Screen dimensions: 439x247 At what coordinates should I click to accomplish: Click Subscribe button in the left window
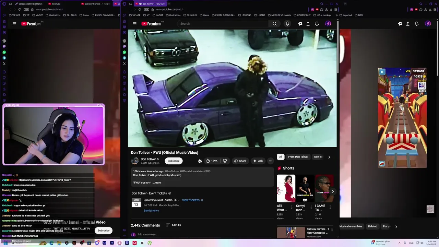[103, 231]
